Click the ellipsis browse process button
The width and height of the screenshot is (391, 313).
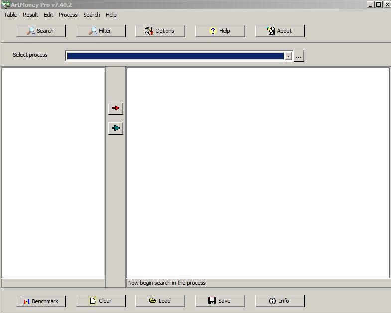point(299,56)
